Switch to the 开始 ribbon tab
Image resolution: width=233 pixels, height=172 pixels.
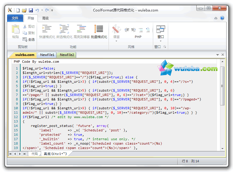click(x=31, y=18)
